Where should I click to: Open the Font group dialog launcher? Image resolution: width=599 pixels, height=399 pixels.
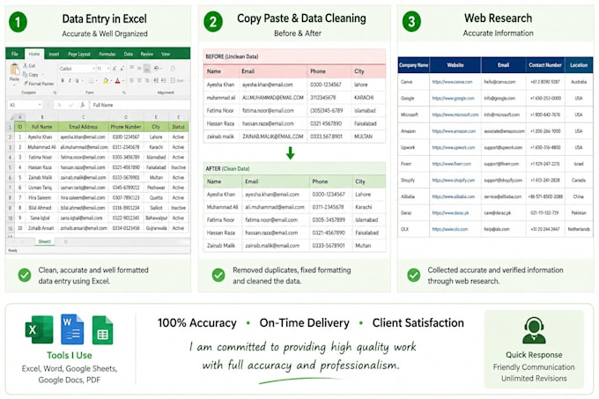pyautogui.click(x=124, y=92)
